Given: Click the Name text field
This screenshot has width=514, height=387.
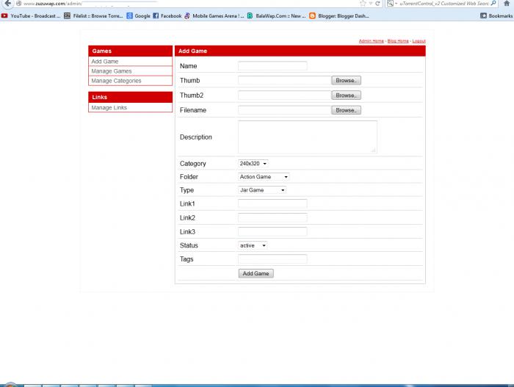Looking at the screenshot, I should [x=272, y=66].
